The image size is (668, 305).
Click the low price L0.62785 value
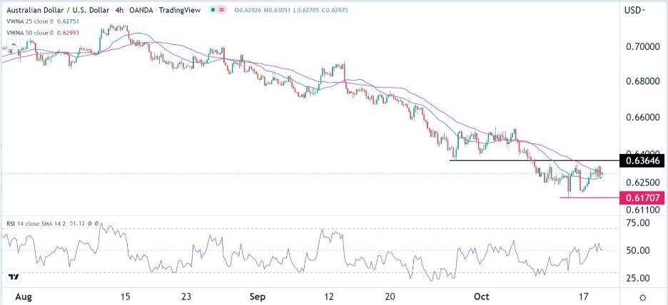[x=305, y=10]
